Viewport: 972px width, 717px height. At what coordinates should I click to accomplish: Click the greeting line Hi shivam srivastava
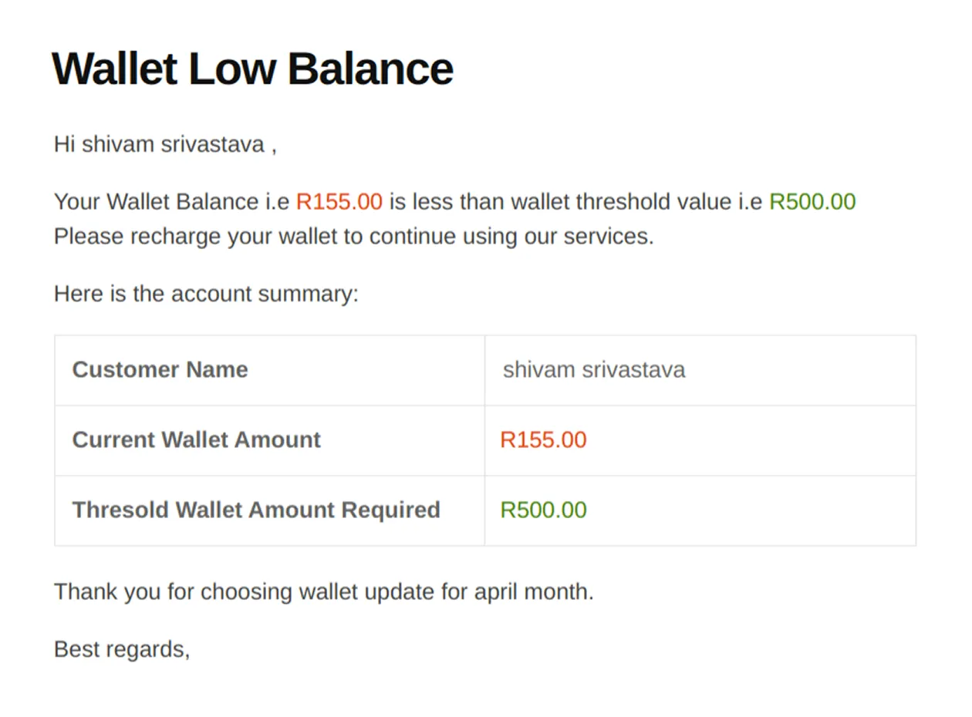pos(165,143)
